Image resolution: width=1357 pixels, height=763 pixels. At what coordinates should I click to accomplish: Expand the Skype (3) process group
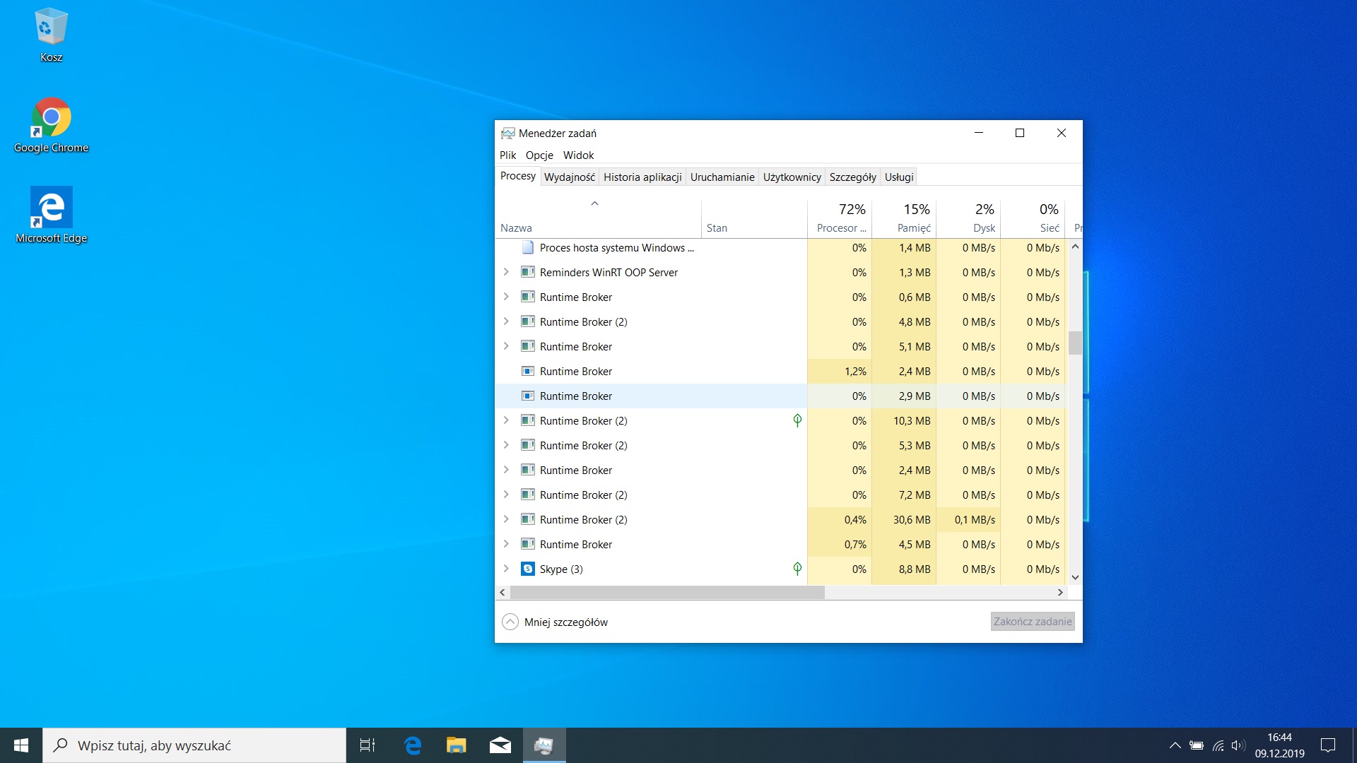pyautogui.click(x=506, y=569)
